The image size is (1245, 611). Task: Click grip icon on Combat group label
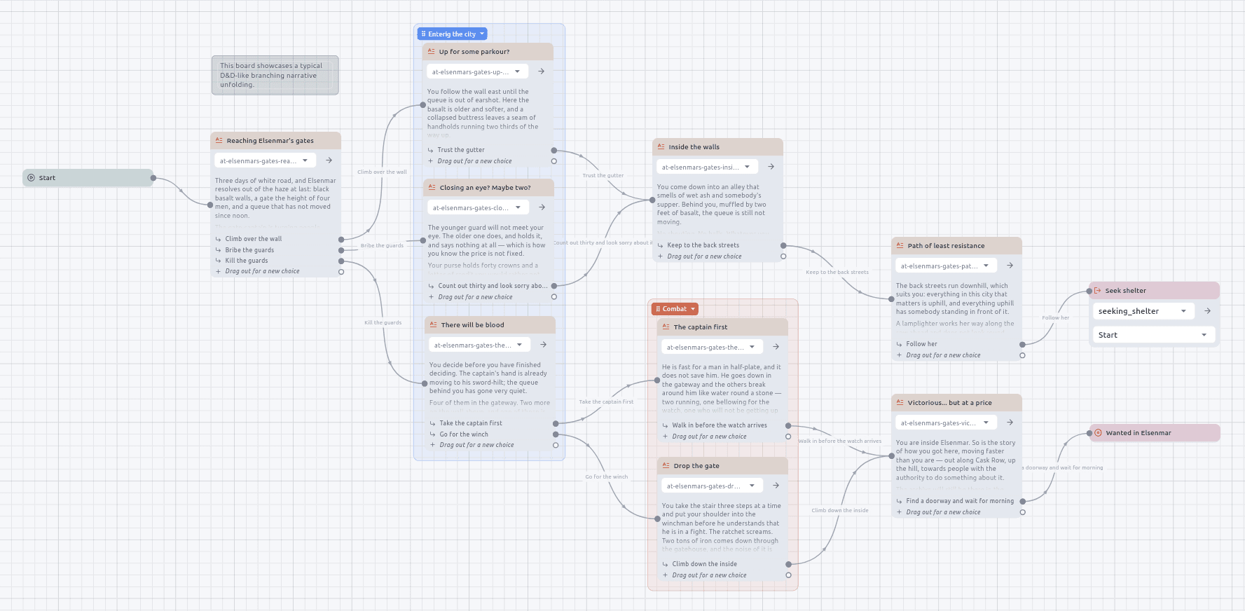[x=658, y=309]
